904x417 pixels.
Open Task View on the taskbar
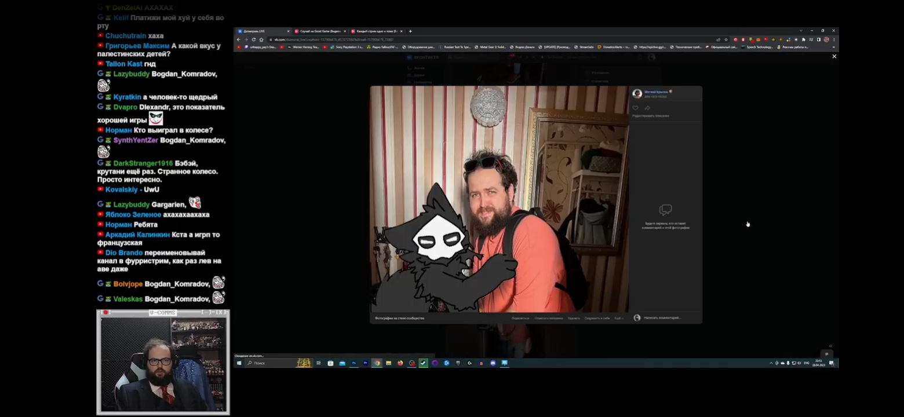point(319,363)
